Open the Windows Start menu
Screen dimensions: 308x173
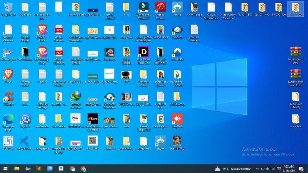coord(5,169)
